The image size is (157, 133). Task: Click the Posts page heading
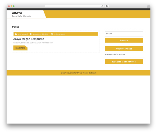click(16, 27)
